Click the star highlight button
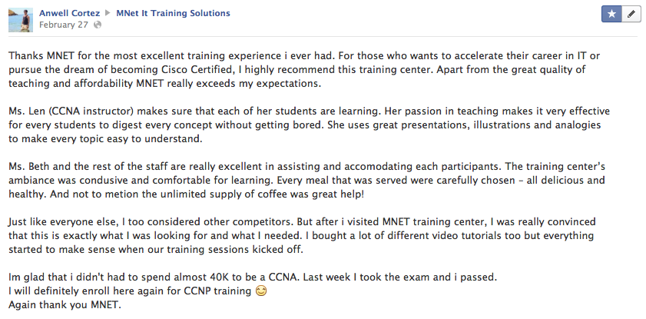Image resolution: width=646 pixels, height=319 pixels. click(x=611, y=14)
